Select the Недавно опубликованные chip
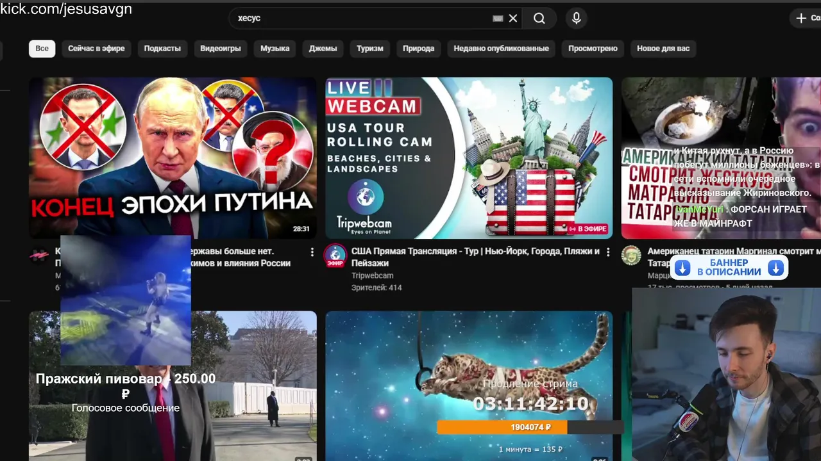 point(502,49)
